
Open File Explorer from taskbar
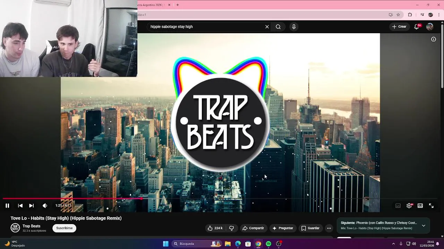(x=228, y=244)
